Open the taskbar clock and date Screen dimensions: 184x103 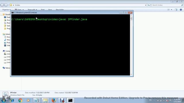[x=177, y=100]
